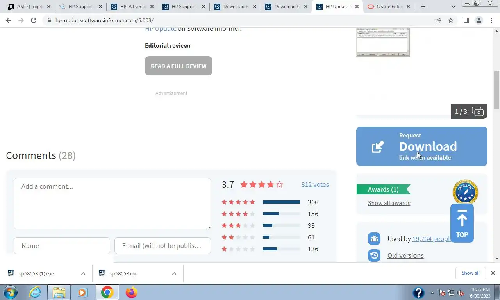Click the share page icon in address bar

point(438,20)
